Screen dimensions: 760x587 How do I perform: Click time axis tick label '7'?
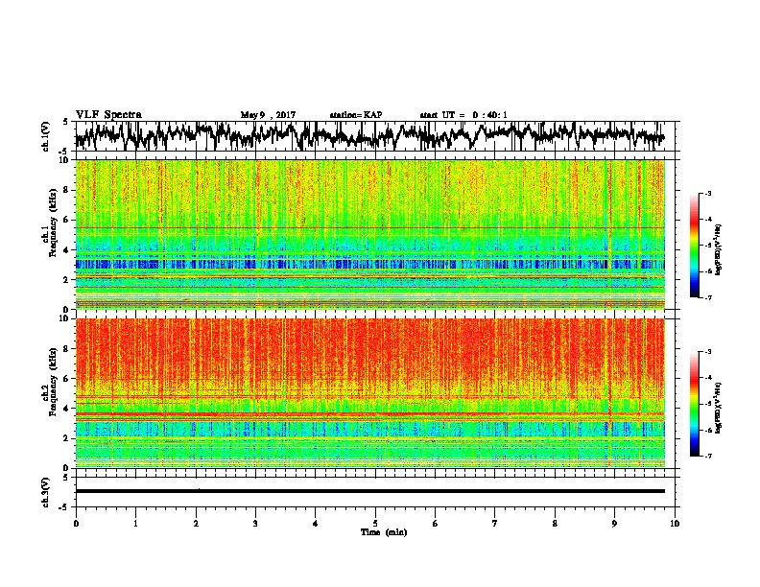[x=495, y=524]
